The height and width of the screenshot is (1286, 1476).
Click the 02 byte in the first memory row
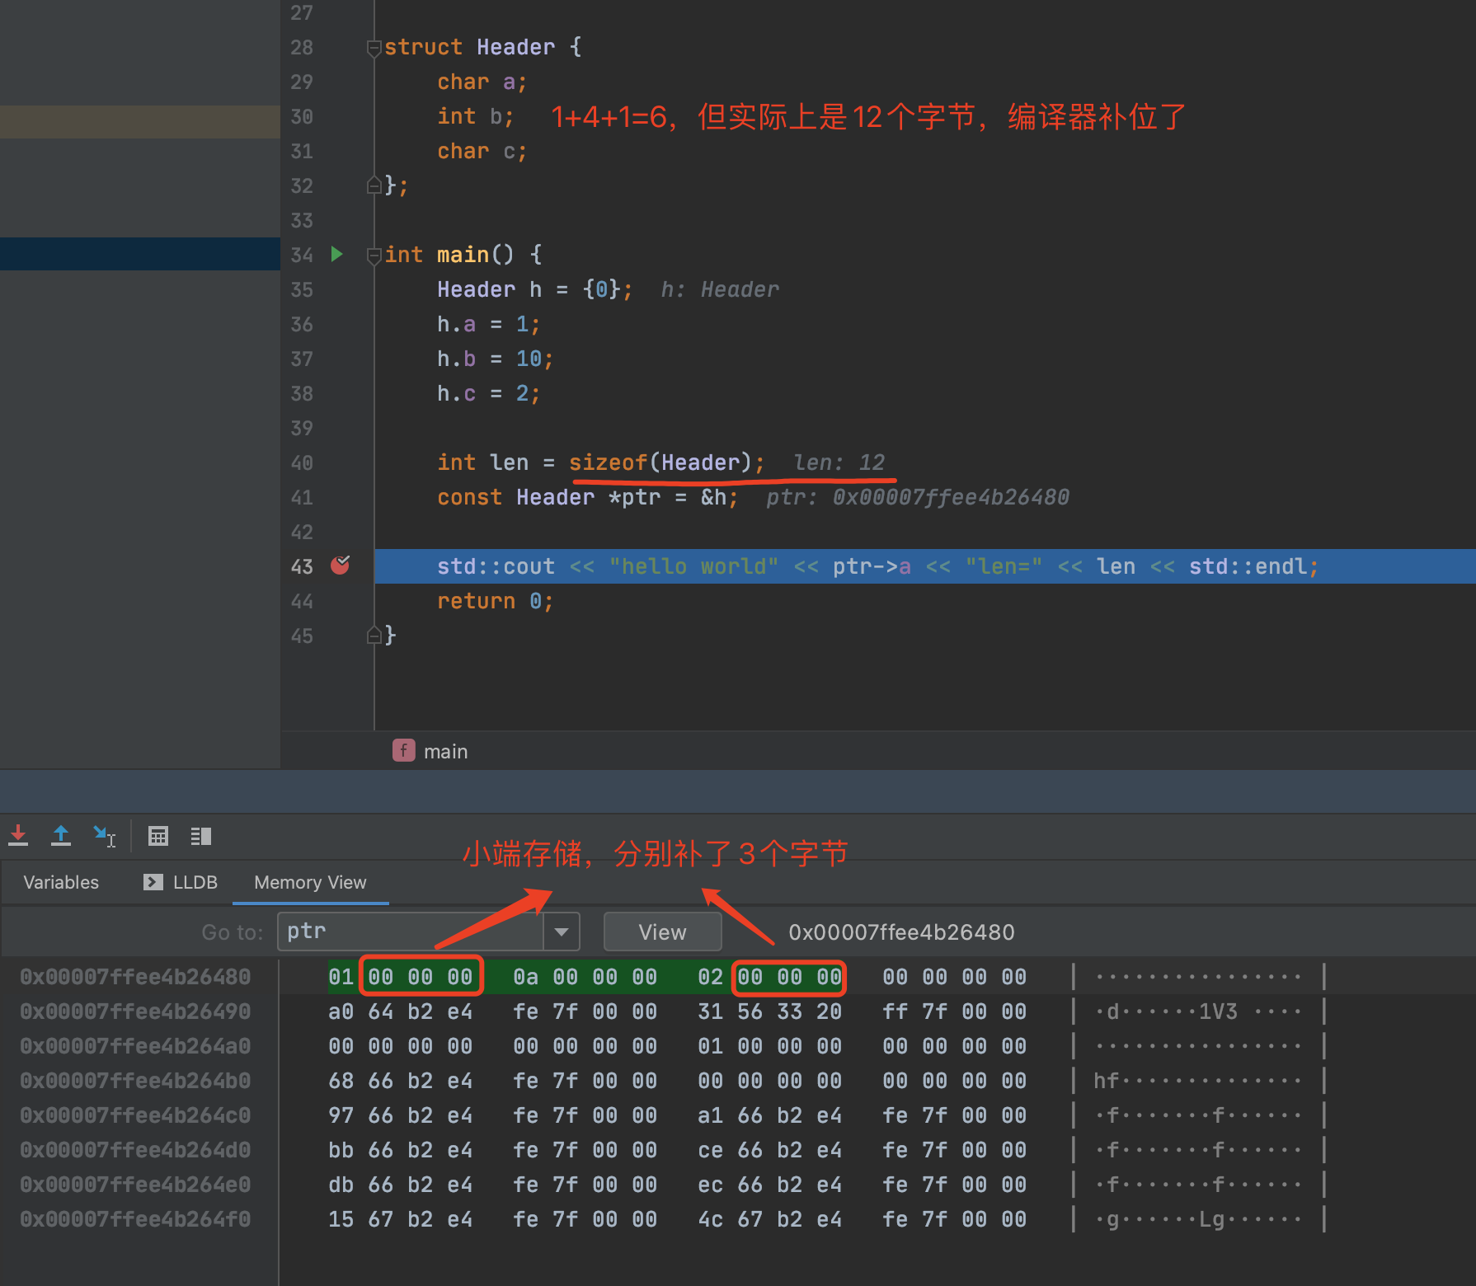click(x=710, y=977)
